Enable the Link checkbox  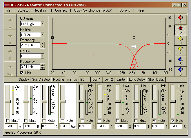click(x=22, y=73)
